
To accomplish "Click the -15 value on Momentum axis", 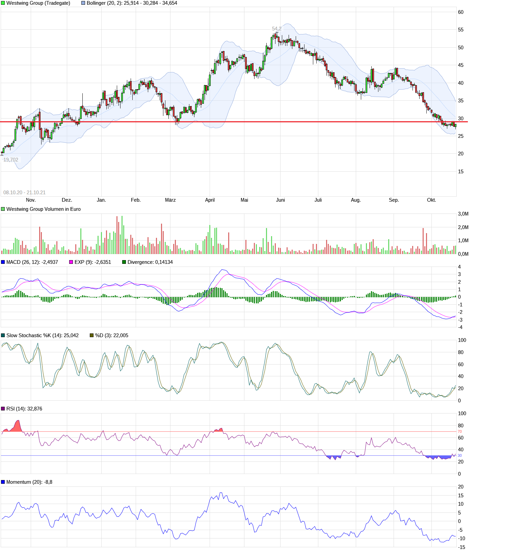I will pyautogui.click(x=461, y=547).
